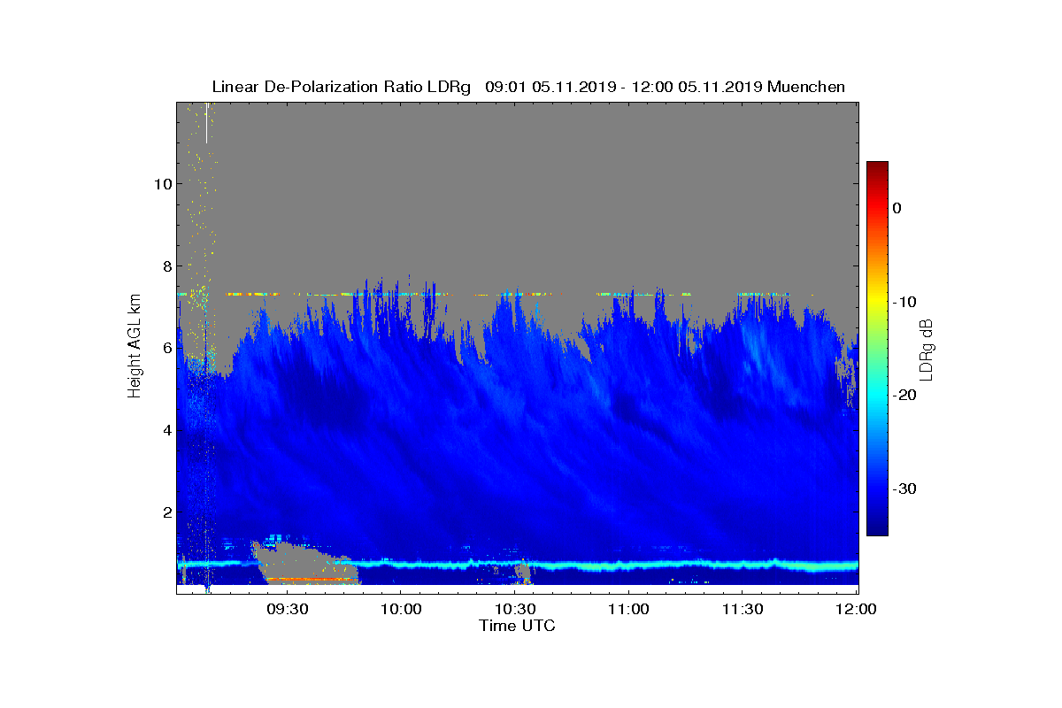The width and height of the screenshot is (1062, 708).
Task: Click the height tick label 8
Action: [165, 266]
